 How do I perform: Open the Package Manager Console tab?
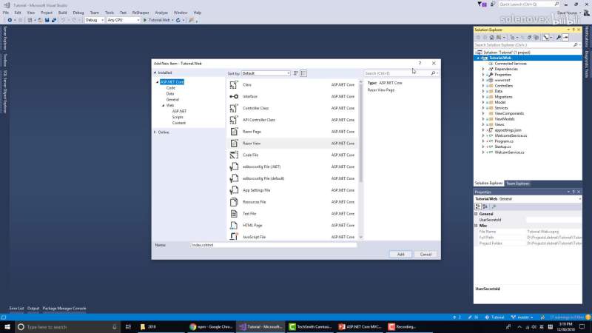64,309
